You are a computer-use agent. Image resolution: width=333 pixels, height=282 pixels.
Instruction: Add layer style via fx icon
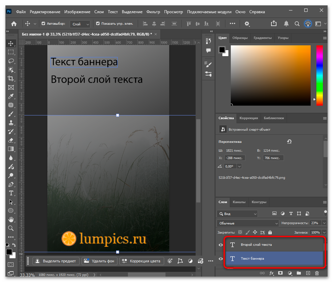tap(271, 273)
